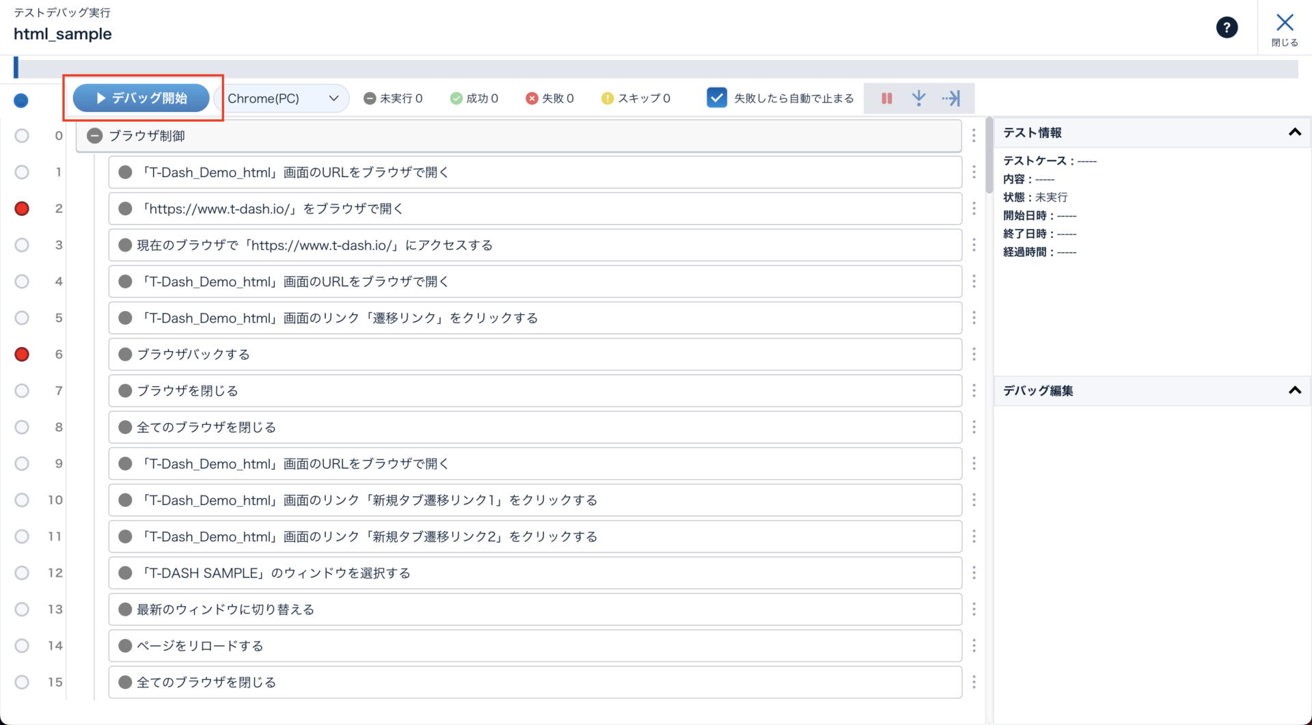Open three-dot menu for ページをリロードする step
Image resolution: width=1312 pixels, height=725 pixels.
974,646
